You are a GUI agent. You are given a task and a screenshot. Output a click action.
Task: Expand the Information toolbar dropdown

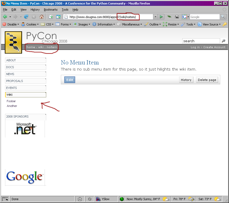point(103,24)
